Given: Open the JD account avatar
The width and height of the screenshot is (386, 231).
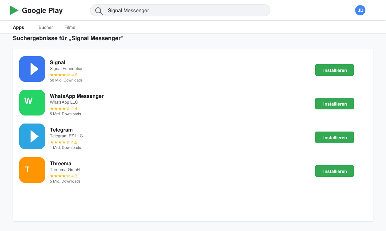Looking at the screenshot, I should coord(360,10).
